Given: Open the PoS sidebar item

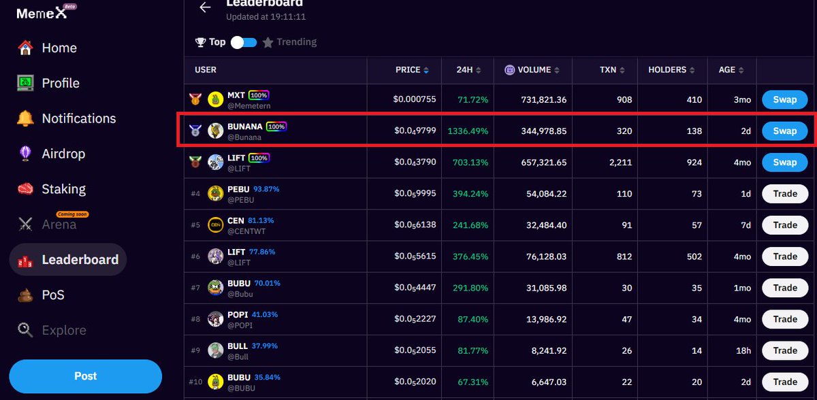Looking at the screenshot, I should [x=40, y=295].
